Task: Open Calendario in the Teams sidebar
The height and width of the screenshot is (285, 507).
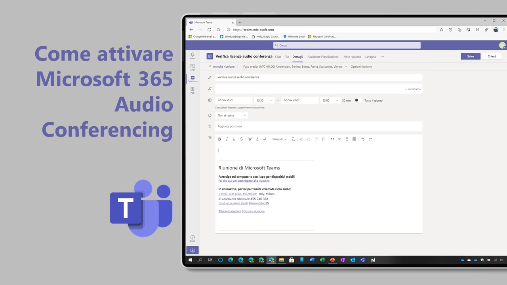Action: coord(193,78)
